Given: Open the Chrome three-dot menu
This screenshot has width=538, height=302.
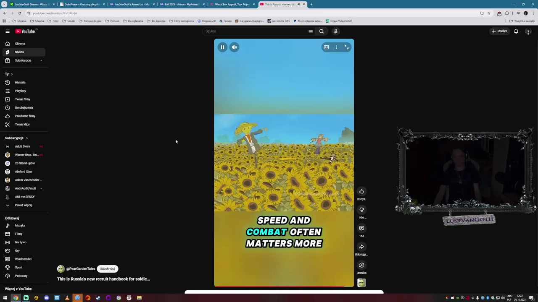Looking at the screenshot, I should coord(533,13).
